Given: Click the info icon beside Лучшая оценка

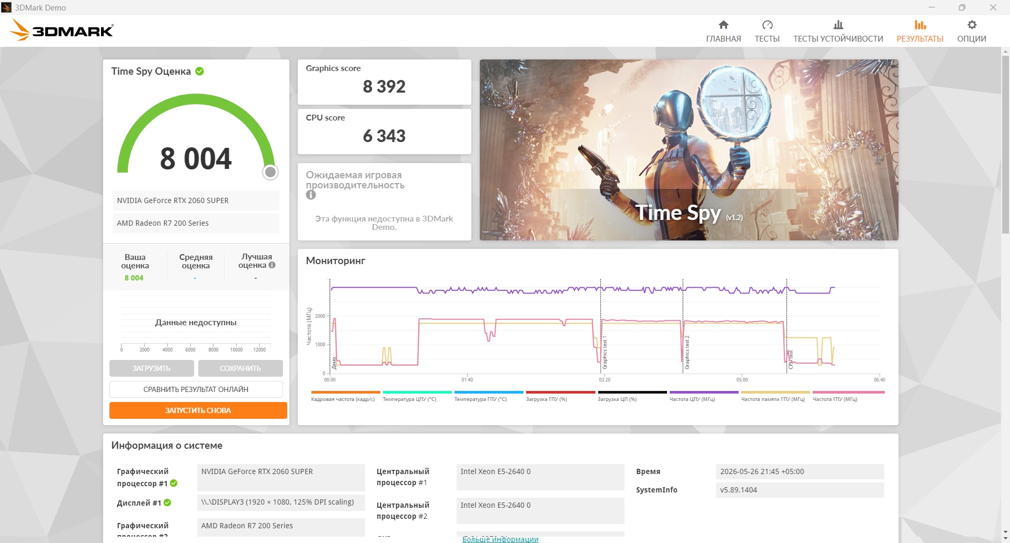Looking at the screenshot, I should tap(272, 265).
